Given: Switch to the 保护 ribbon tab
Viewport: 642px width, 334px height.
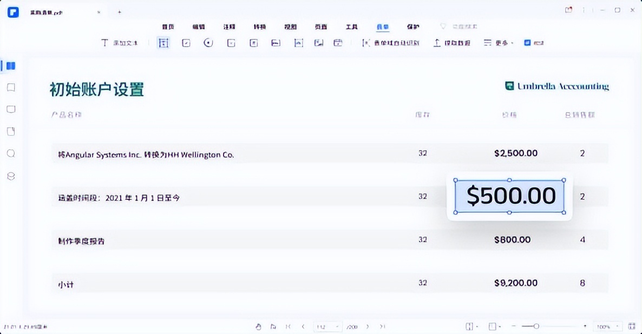Looking at the screenshot, I should [x=413, y=26].
